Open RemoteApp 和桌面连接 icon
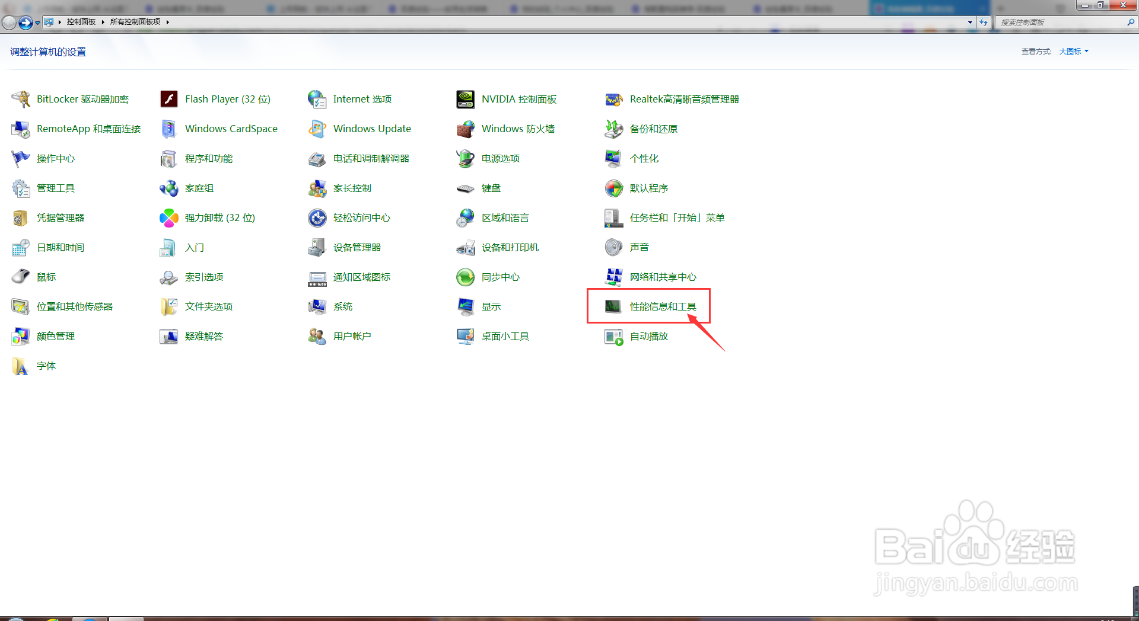The height and width of the screenshot is (621, 1139). [x=21, y=129]
